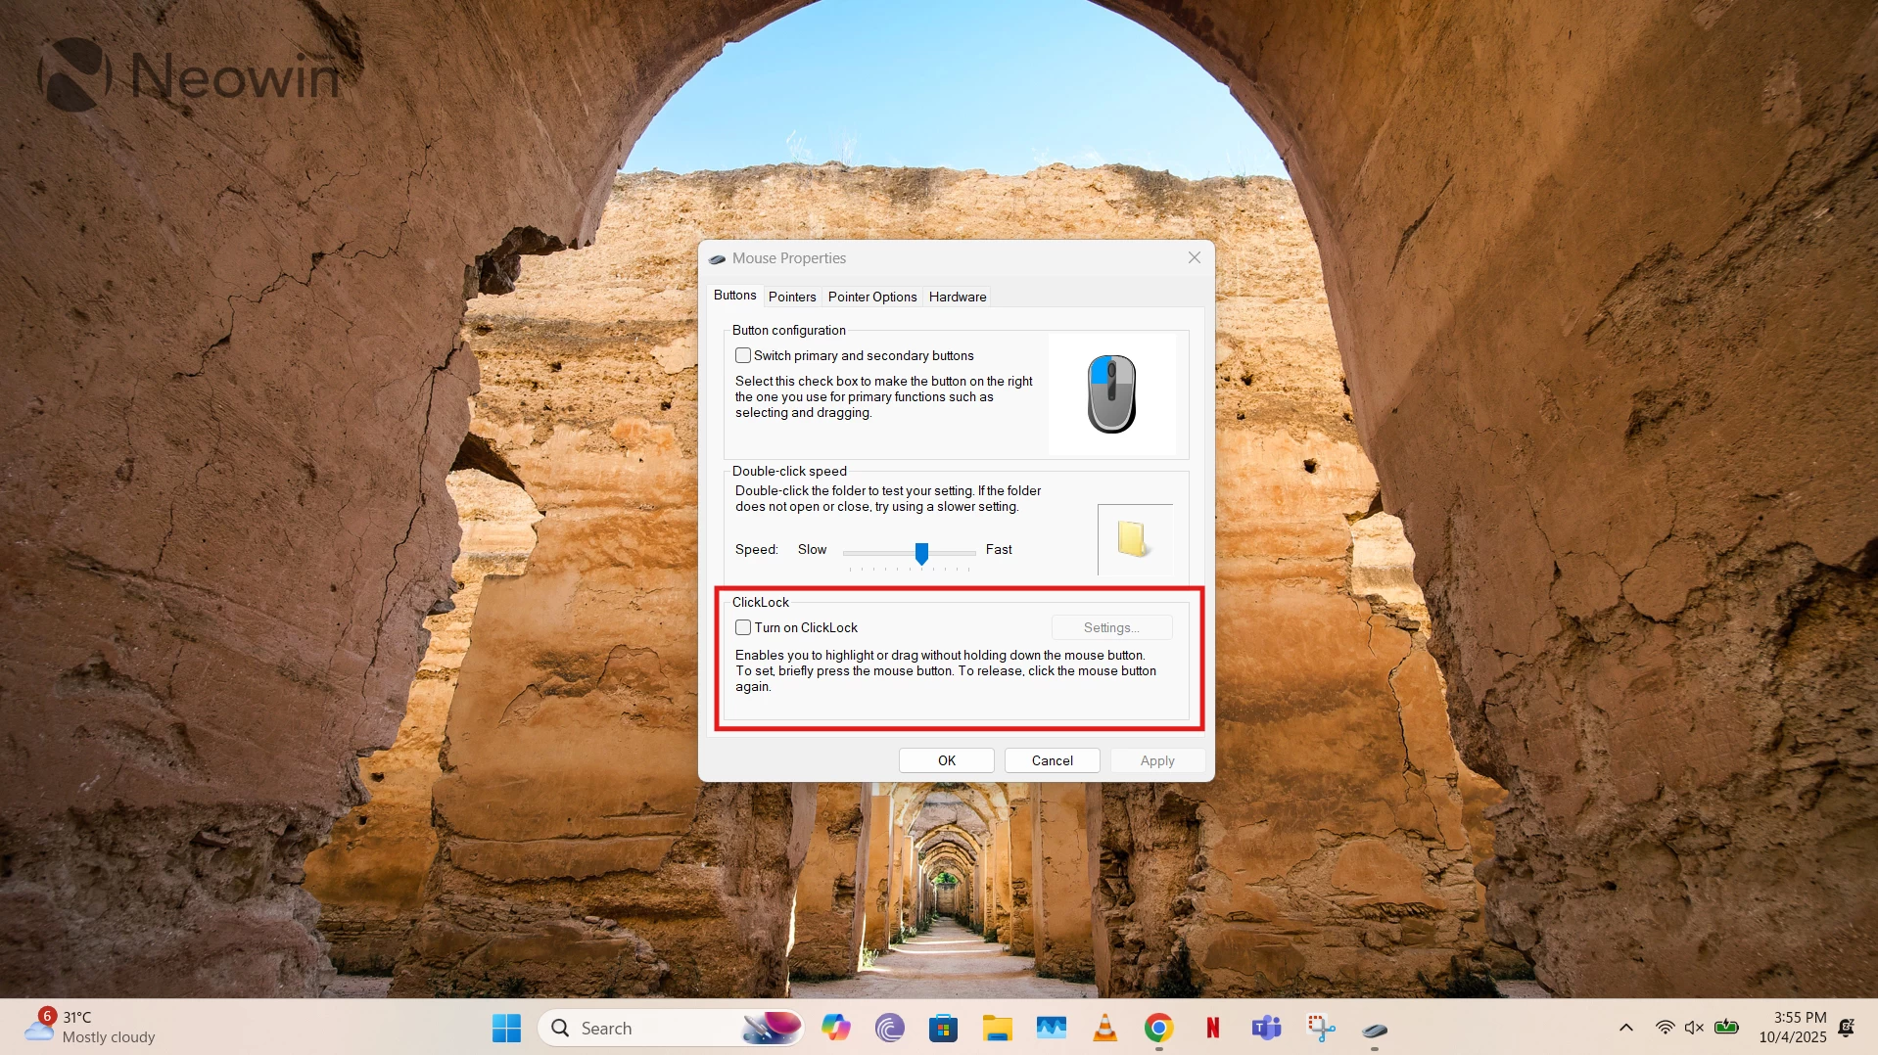The image size is (1878, 1055).
Task: Open Snipping Tool from the taskbar
Action: tap(1320, 1028)
